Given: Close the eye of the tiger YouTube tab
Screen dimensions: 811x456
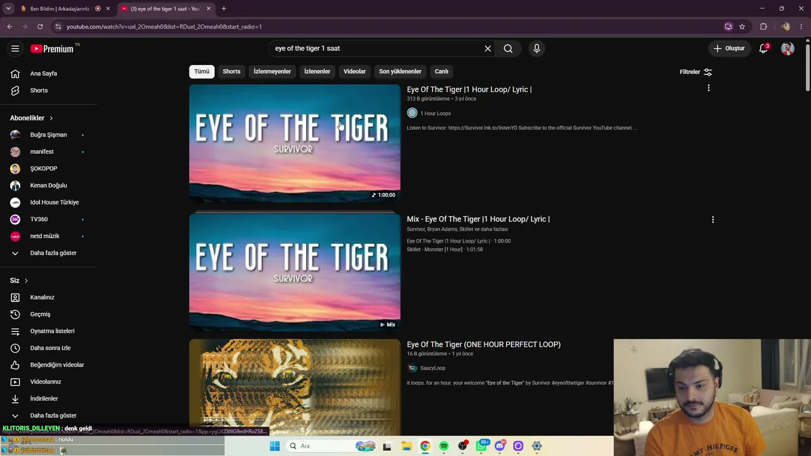Looking at the screenshot, I should click(208, 9).
